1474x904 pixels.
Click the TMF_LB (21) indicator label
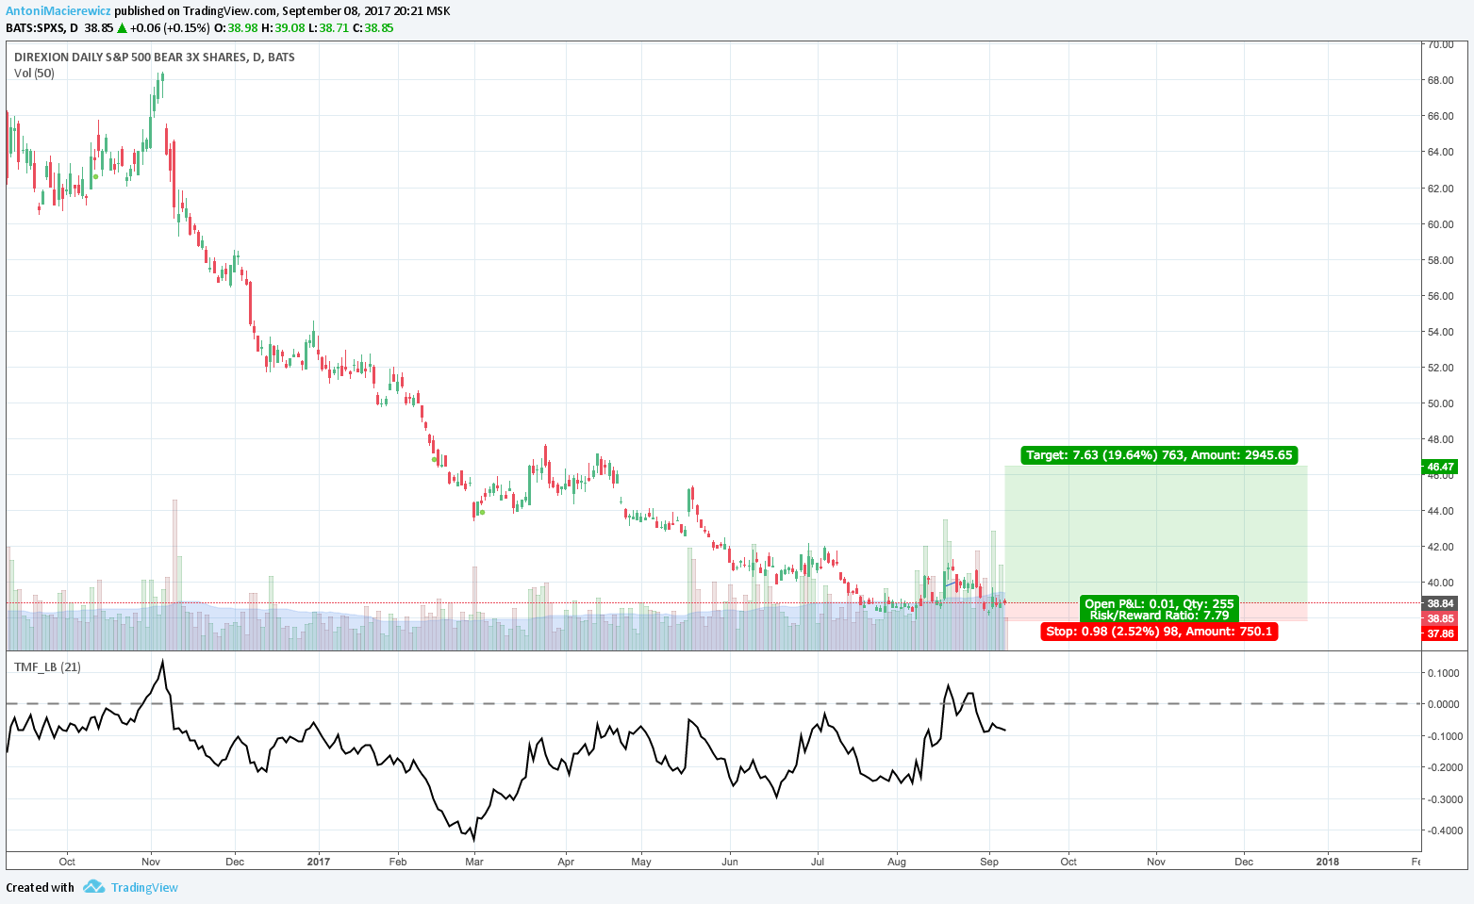[x=47, y=667]
